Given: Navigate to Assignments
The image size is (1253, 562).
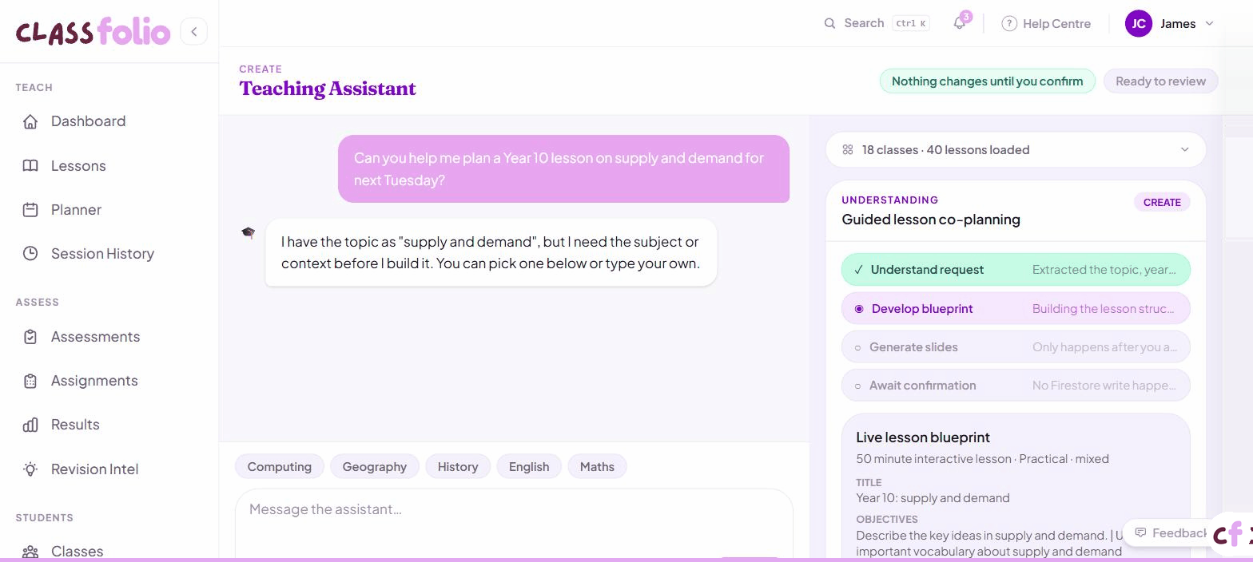Looking at the screenshot, I should pyautogui.click(x=109, y=381).
